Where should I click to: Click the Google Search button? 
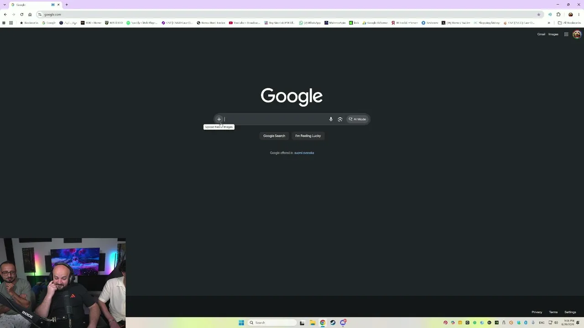tap(274, 136)
